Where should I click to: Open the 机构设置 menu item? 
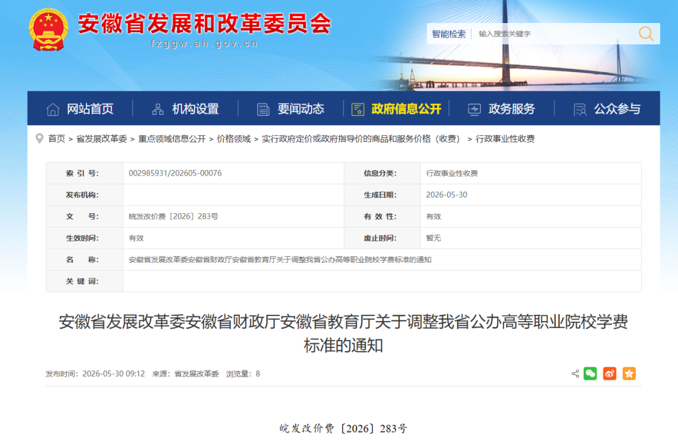185,109
